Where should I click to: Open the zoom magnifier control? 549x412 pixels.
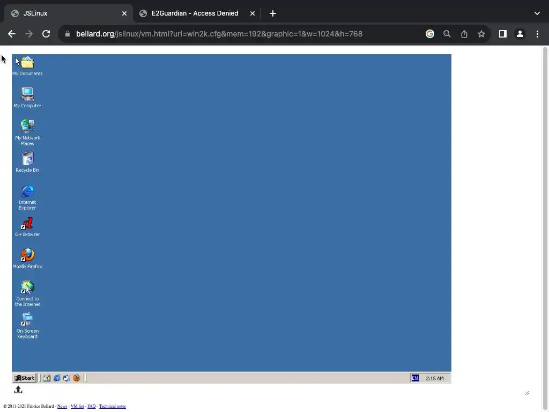pos(447,34)
